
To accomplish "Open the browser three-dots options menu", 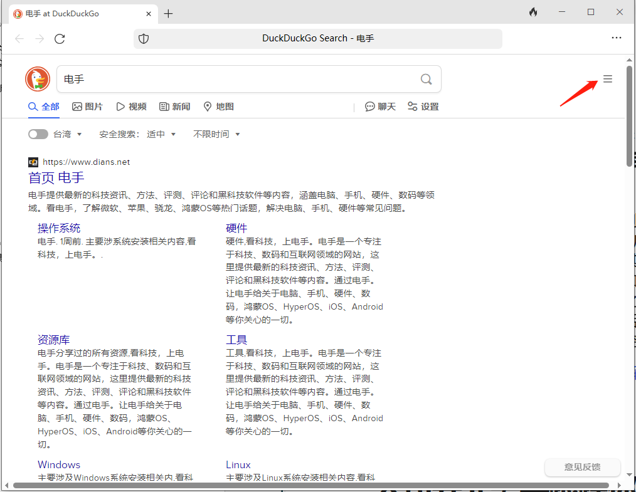I will (x=616, y=38).
